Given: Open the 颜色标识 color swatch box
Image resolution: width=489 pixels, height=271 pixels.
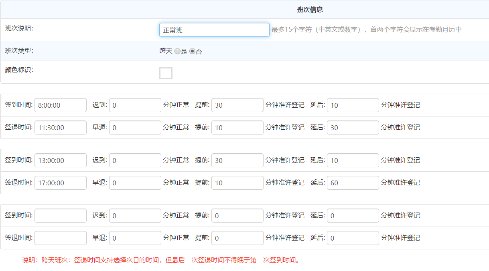Looking at the screenshot, I should click(x=166, y=73).
